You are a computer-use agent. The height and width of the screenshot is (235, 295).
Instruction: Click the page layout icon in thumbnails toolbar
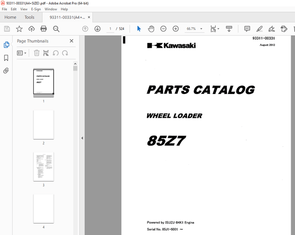click(x=46, y=53)
